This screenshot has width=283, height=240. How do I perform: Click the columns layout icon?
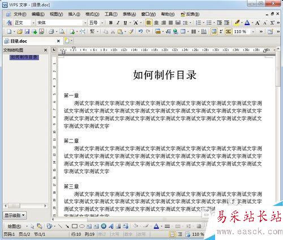(x=194, y=31)
